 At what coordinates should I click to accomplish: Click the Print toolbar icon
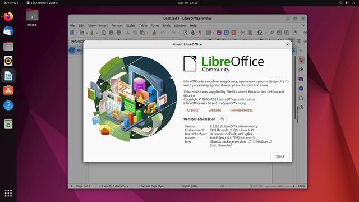point(111,33)
